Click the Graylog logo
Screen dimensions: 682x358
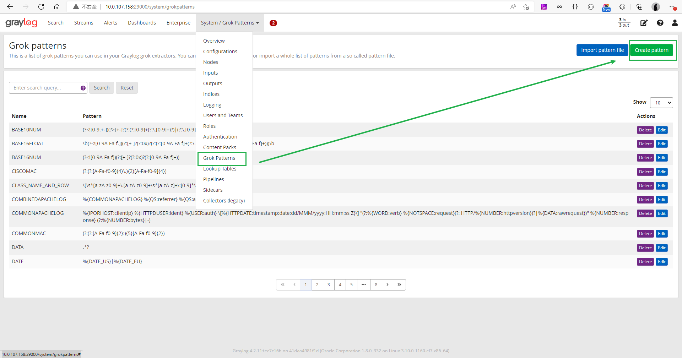[21, 23]
